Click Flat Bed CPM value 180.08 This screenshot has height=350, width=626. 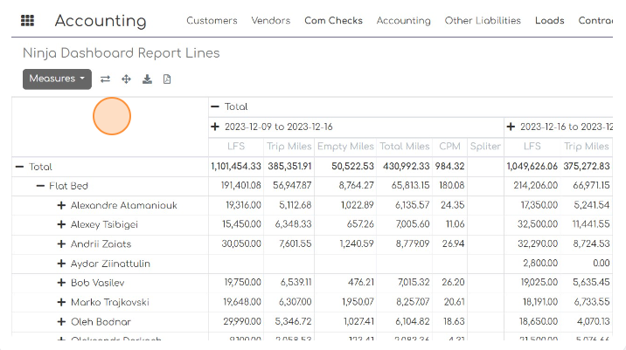coord(452,185)
